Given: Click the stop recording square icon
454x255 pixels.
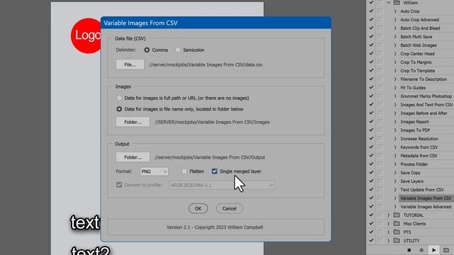Looking at the screenshot, I should coord(409,250).
